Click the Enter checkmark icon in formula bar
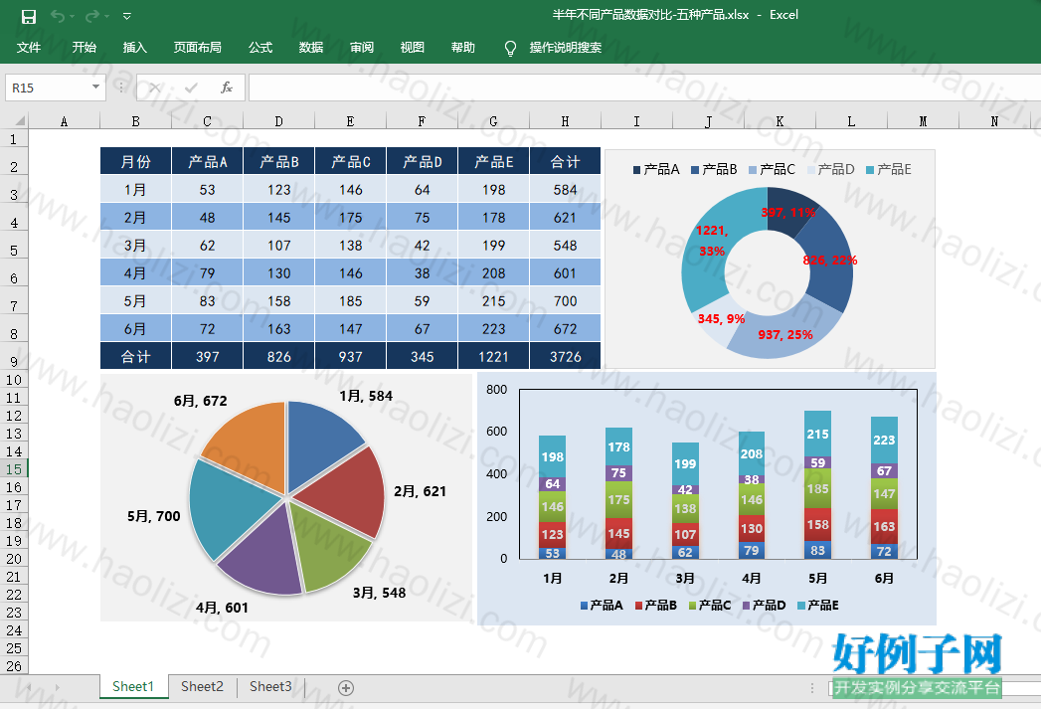 pyautogui.click(x=191, y=88)
